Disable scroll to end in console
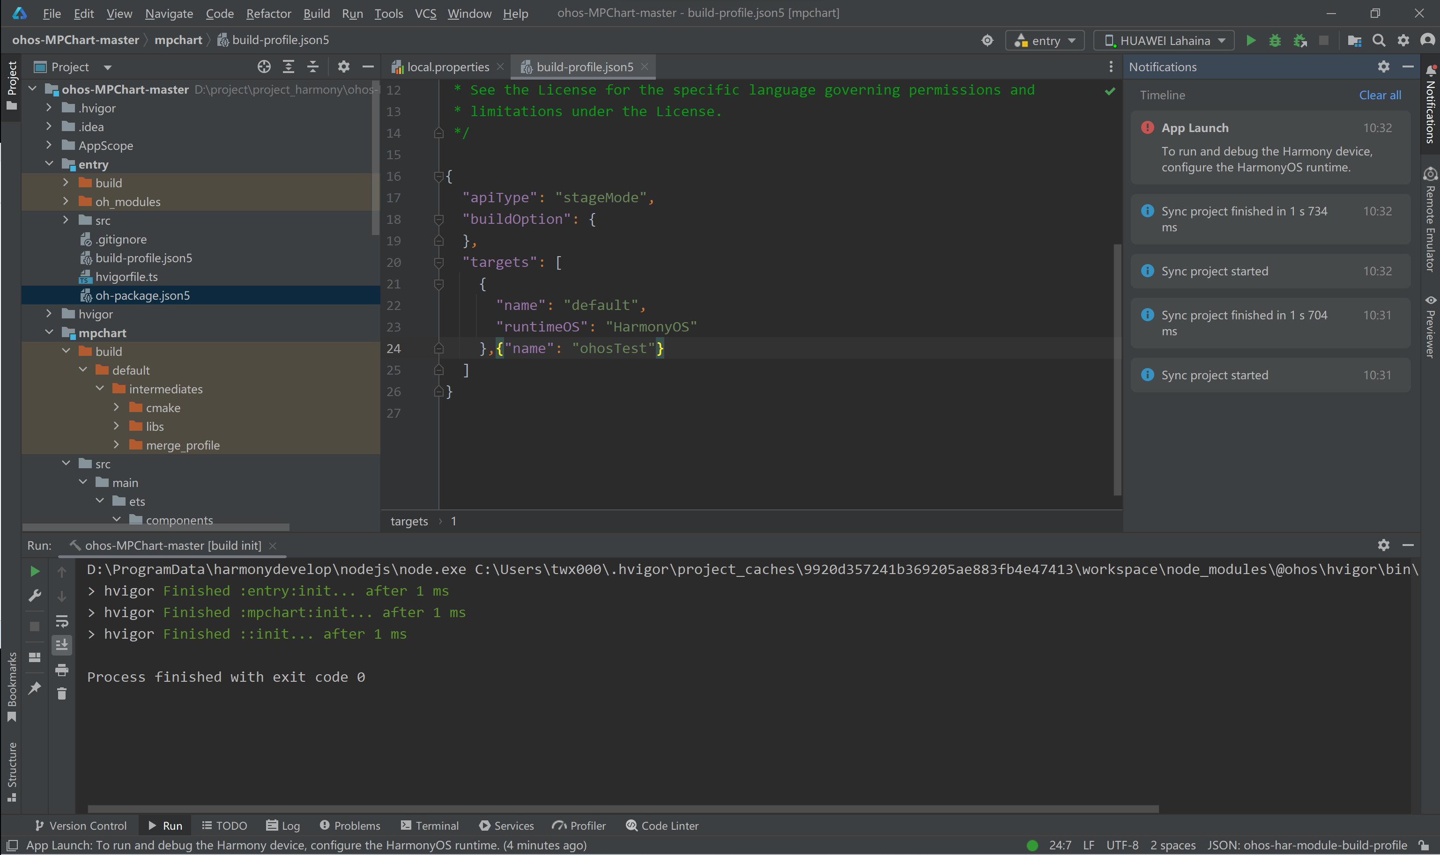Screen dimensions: 1440x855 tap(62, 645)
